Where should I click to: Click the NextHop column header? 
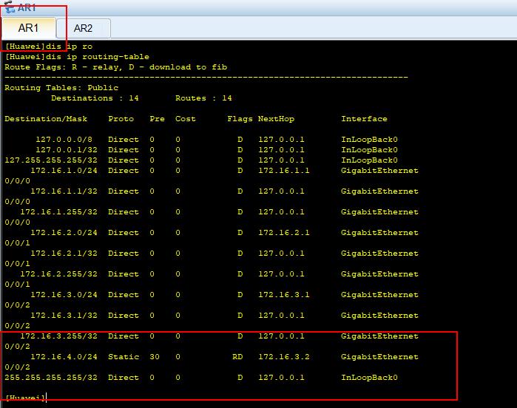[x=276, y=119]
